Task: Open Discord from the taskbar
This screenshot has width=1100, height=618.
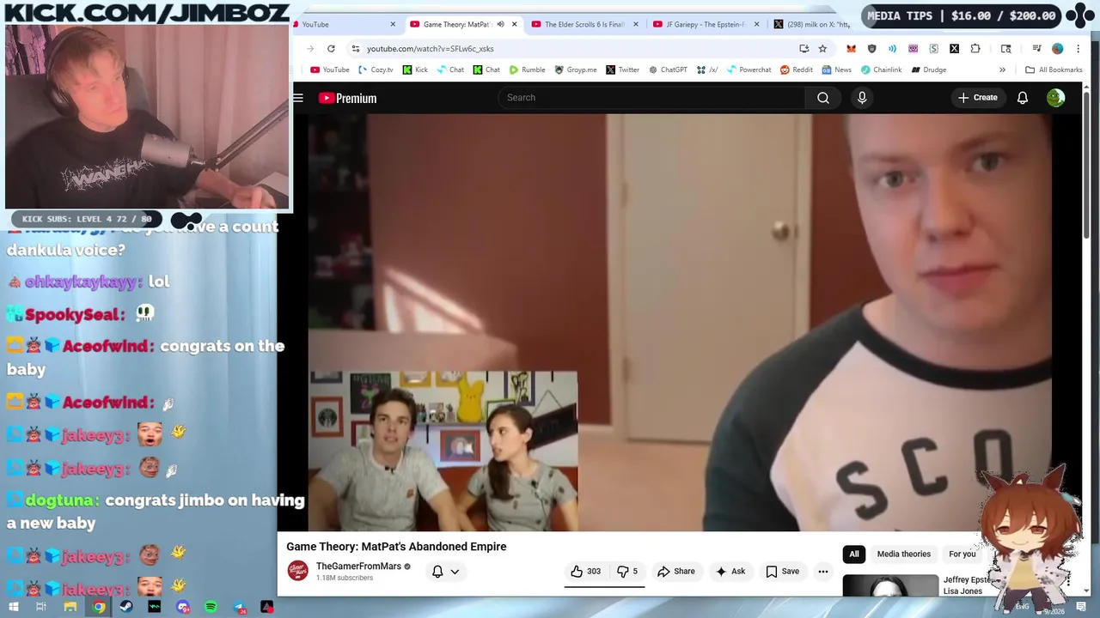Action: tap(183, 607)
